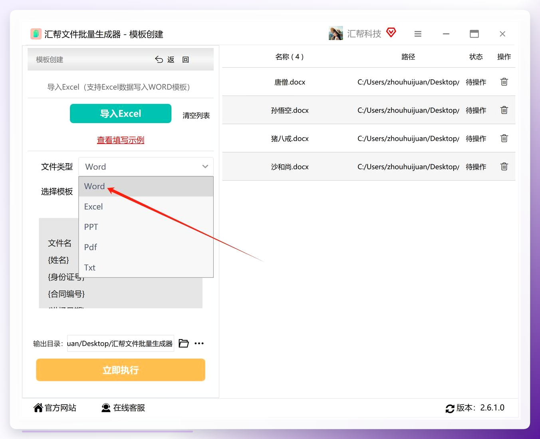The width and height of the screenshot is (540, 439).
Task: Click the 立即执行 button
Action: 121,370
